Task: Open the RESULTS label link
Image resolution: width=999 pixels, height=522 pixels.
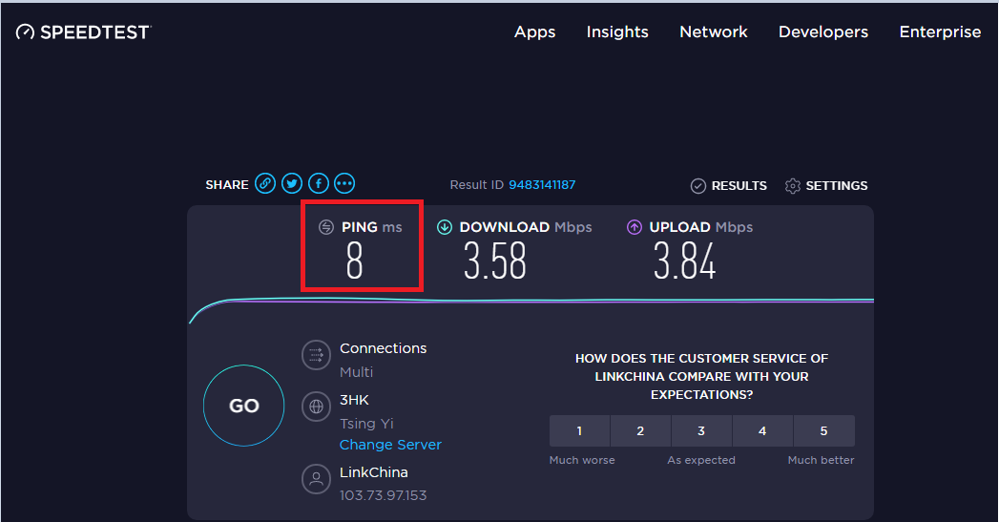Action: pos(739,185)
